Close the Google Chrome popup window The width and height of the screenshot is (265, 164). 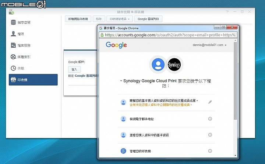click(232, 27)
